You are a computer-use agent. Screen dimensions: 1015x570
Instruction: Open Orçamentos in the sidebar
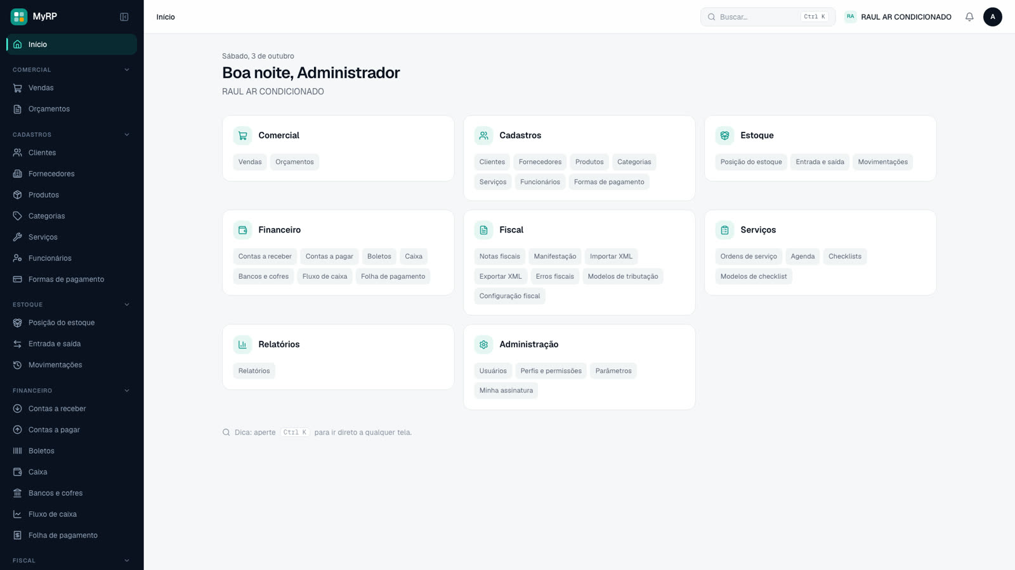tap(72, 109)
